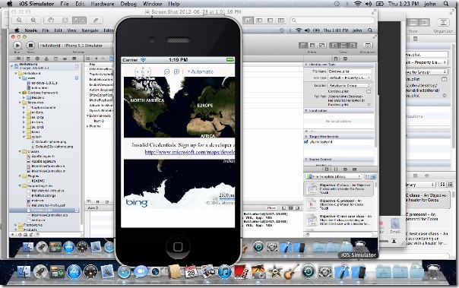Click the Bing map pan compass control
Screen dimensions: 459x288
coord(143,71)
